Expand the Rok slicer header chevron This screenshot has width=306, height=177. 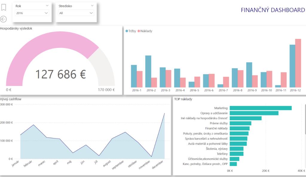coord(47,5)
